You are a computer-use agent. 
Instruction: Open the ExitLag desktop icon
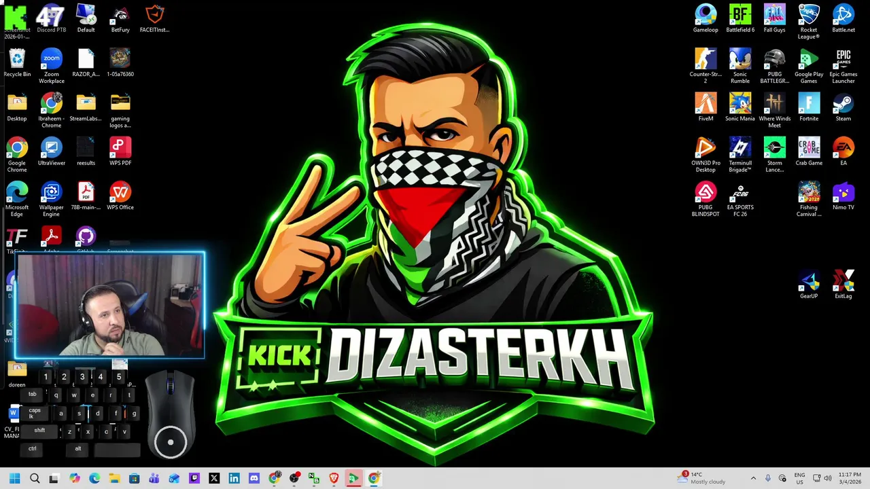coord(843,285)
